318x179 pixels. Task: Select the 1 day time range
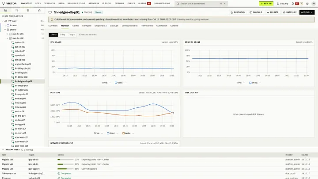62,35
